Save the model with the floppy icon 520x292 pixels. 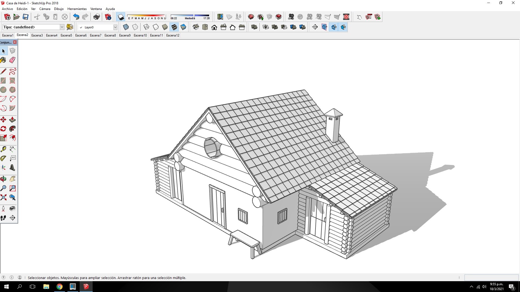25,17
